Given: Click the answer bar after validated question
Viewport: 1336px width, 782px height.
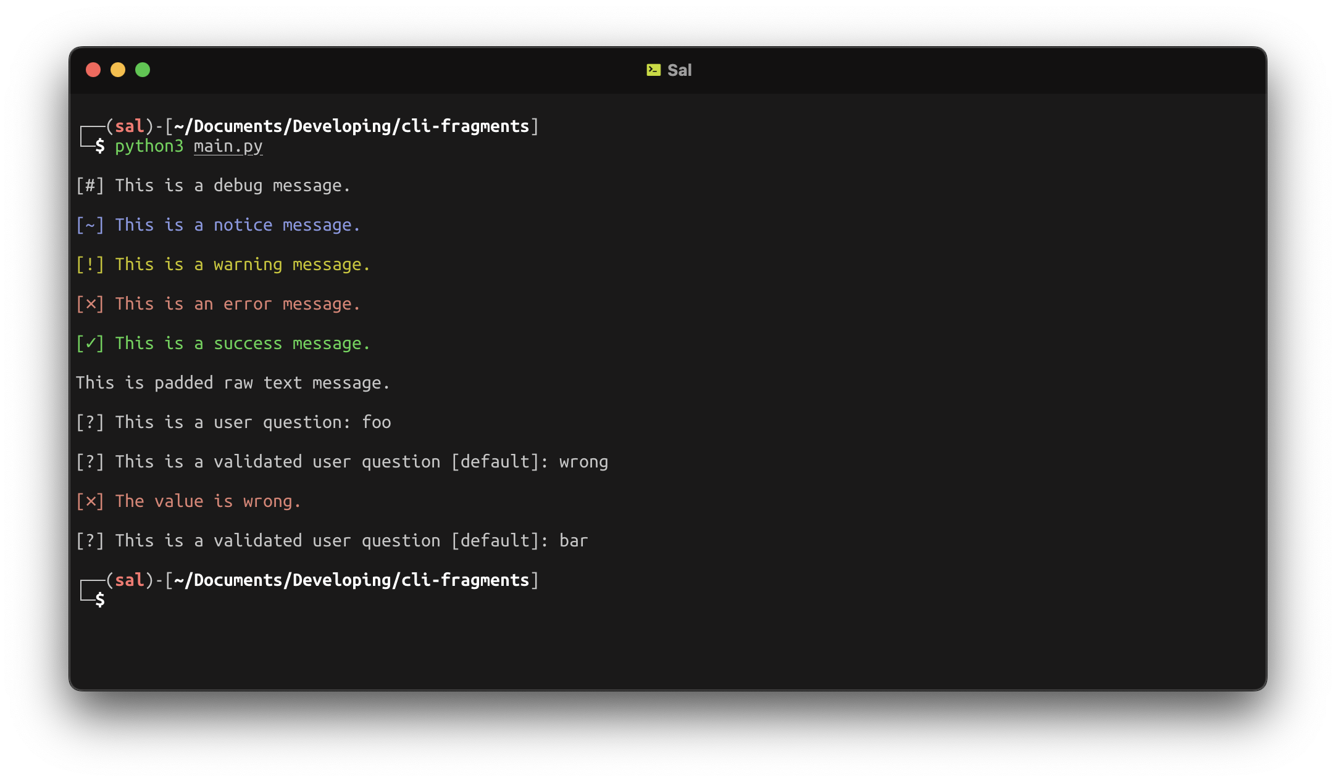Looking at the screenshot, I should coord(574,541).
